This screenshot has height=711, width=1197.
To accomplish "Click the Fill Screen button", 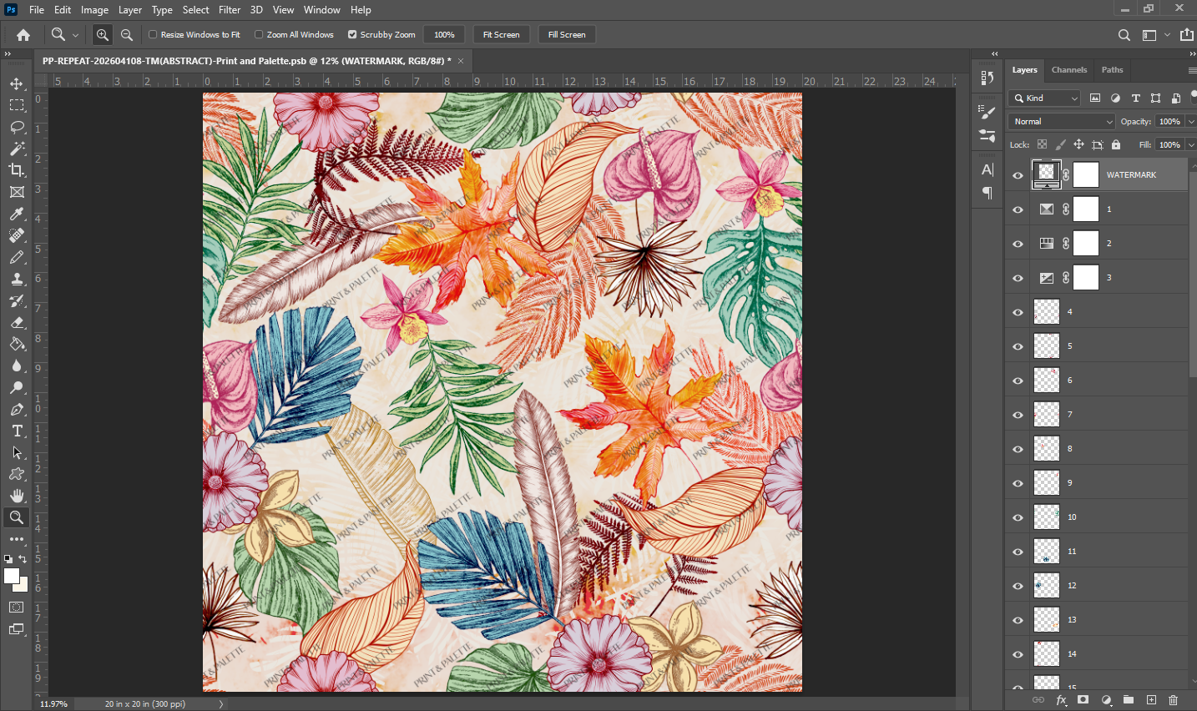I will (x=567, y=35).
